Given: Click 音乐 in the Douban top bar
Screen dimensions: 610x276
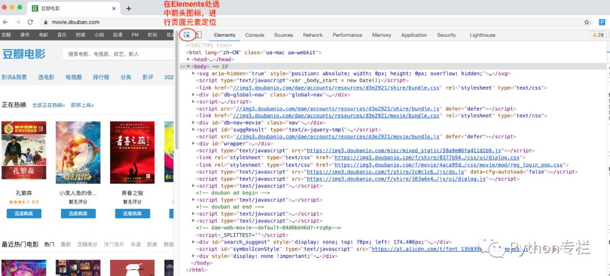Looking at the screenshot, I should (x=62, y=35).
